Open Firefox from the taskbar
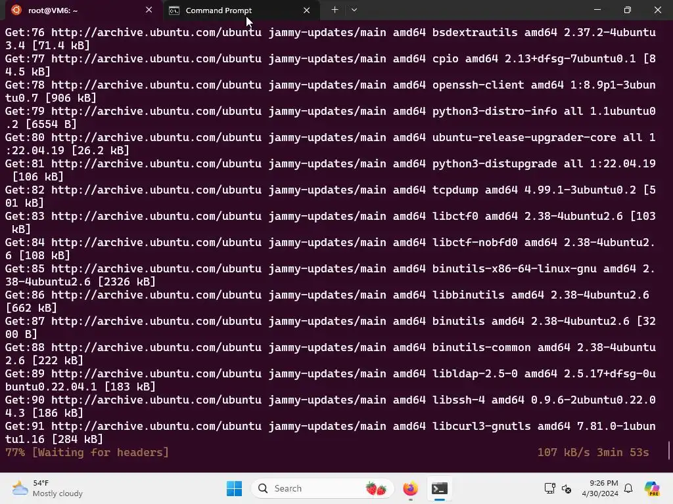 (410, 488)
